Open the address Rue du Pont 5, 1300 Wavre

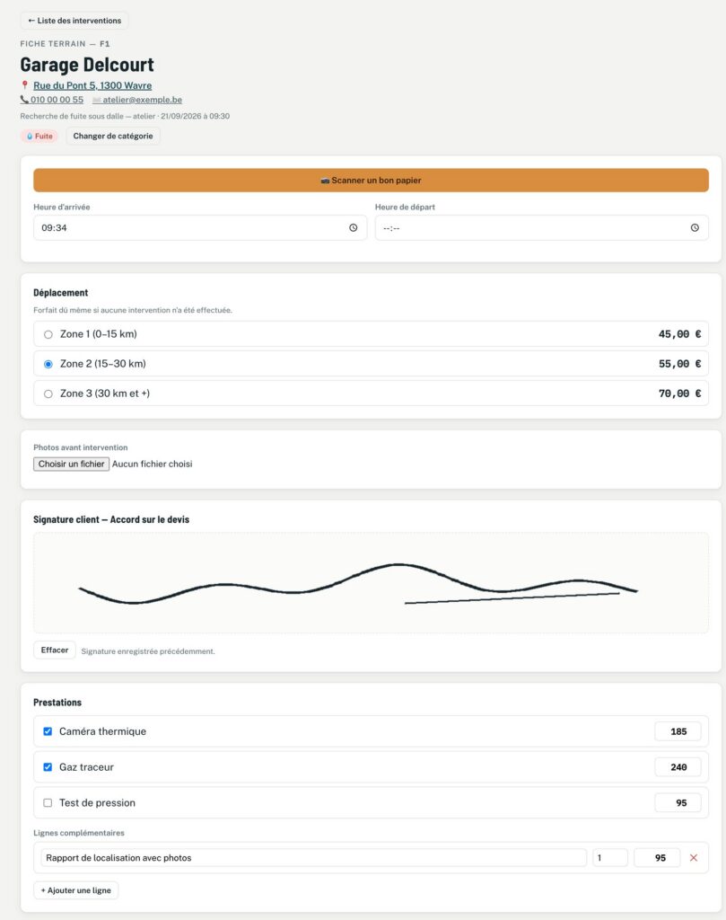[x=92, y=85]
